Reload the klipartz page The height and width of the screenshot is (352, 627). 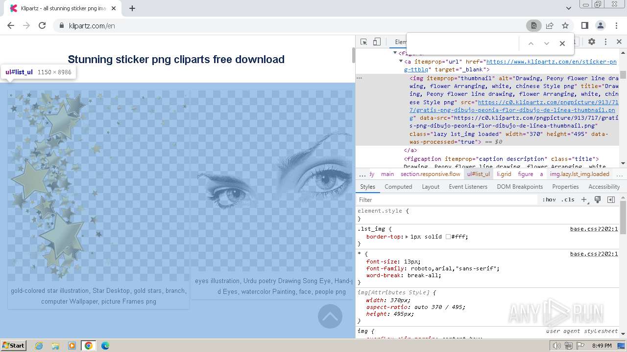[42, 25]
